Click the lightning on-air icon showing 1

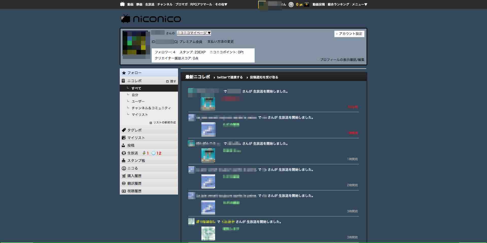click(144, 153)
